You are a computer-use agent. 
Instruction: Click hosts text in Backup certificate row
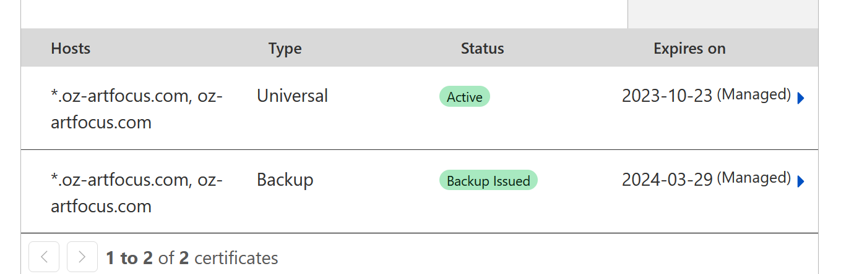point(136,193)
